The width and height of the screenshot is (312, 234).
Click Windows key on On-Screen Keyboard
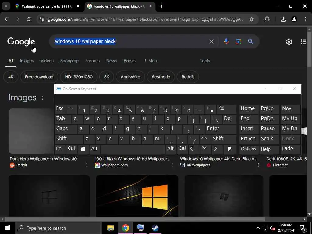83,149
